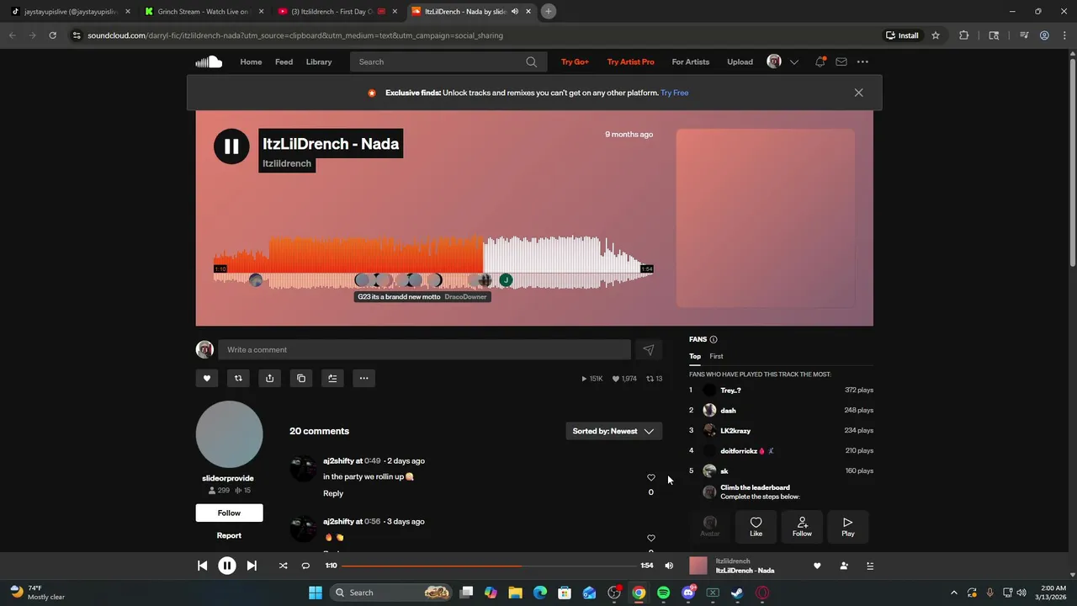
Task: Click Report under the uploader profile
Action: pyautogui.click(x=229, y=535)
